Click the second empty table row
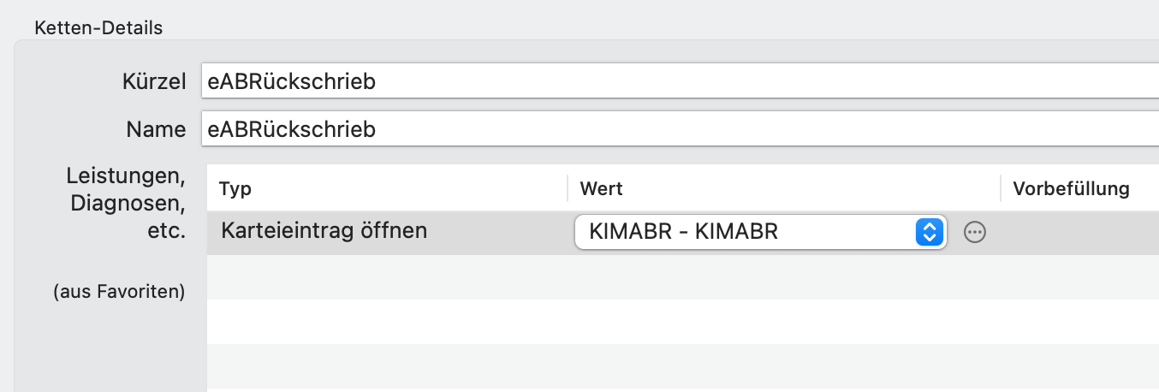 click(683, 321)
